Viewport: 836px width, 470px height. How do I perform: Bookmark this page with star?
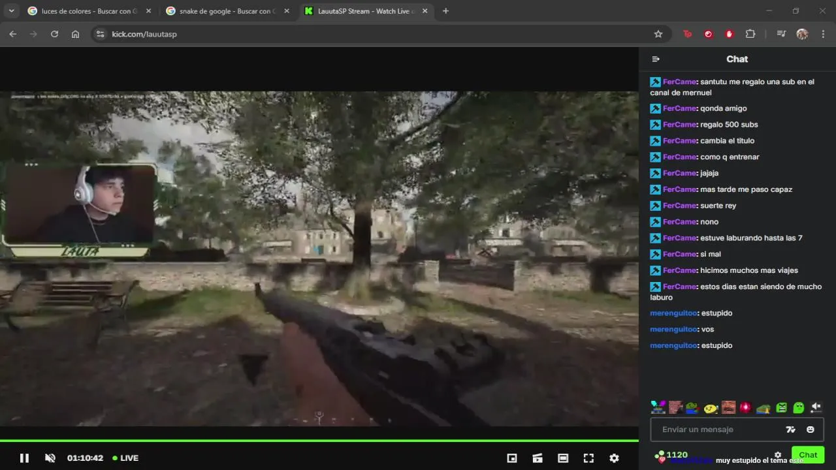[658, 34]
